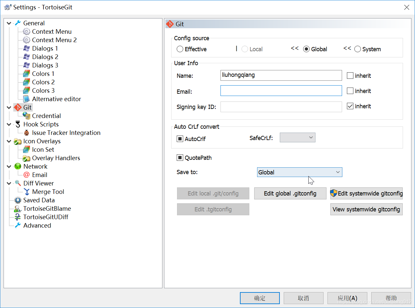This screenshot has width=415, height=308.
Task: Toggle the AutoCrlf checkbox
Action: 180,139
